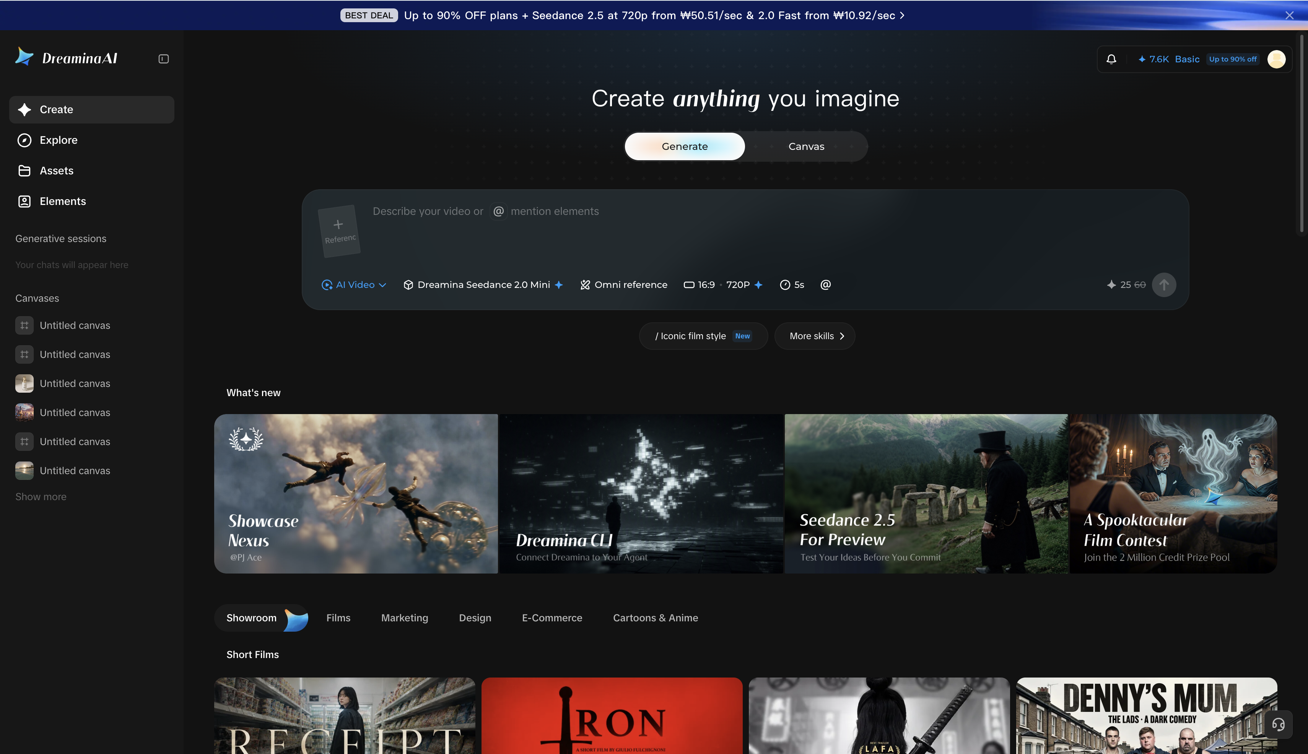Click the Elements portrait icon

click(24, 201)
